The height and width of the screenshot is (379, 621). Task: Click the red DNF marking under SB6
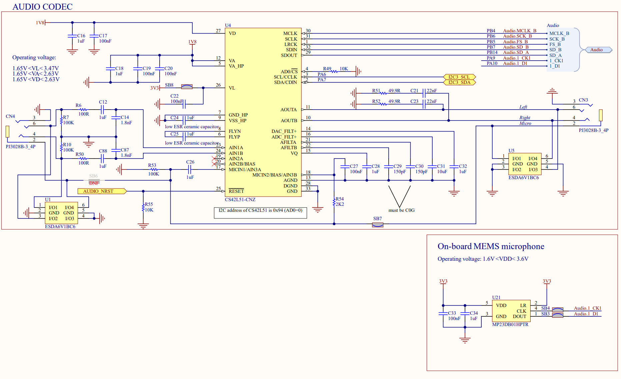point(94,183)
